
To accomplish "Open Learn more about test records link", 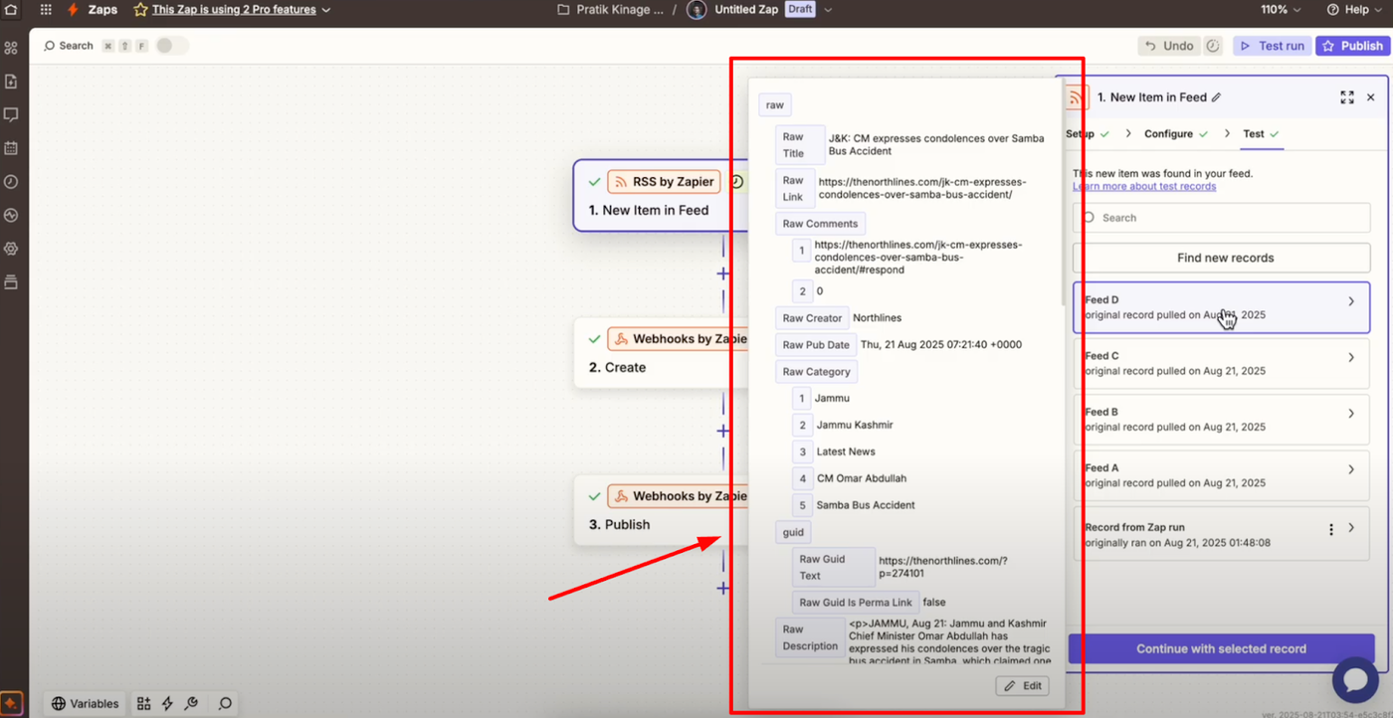I will coord(1144,186).
